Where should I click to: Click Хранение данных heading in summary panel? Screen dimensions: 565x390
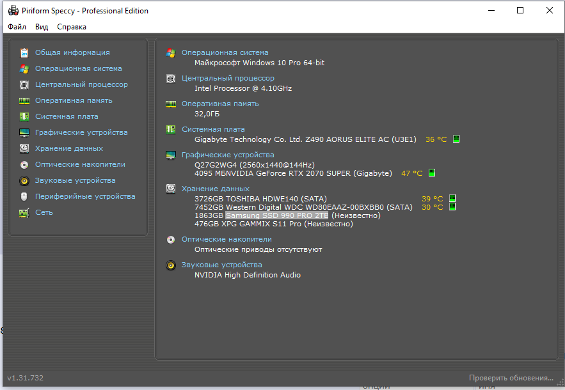point(216,189)
